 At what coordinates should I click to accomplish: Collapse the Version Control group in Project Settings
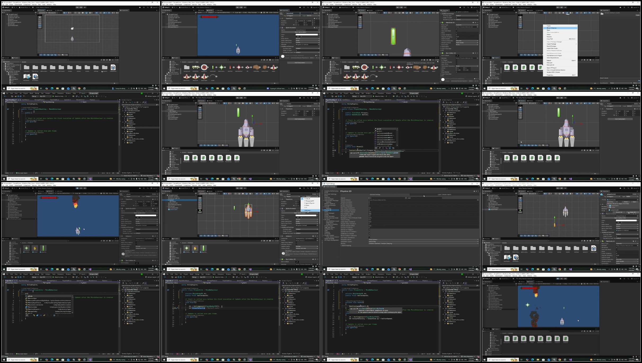coord(324,235)
